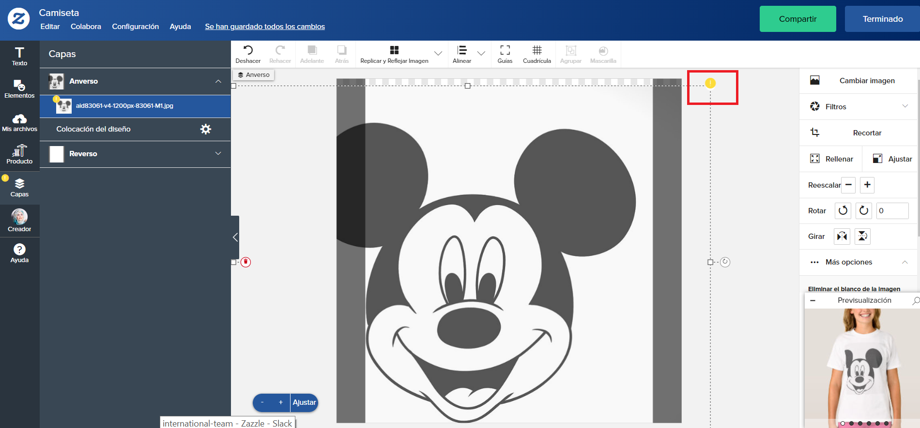Viewport: 920px width, 428px height.
Task: Increase Reescalar with plus
Action: [x=867, y=185]
